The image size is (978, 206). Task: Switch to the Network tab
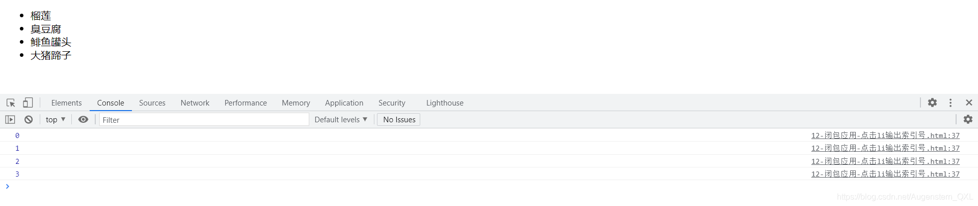pos(195,103)
